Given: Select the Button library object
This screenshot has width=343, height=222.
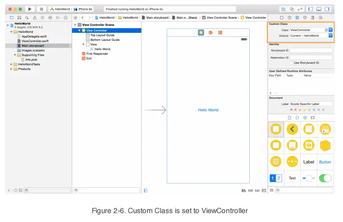Looking at the screenshot, I should tap(325, 162).
